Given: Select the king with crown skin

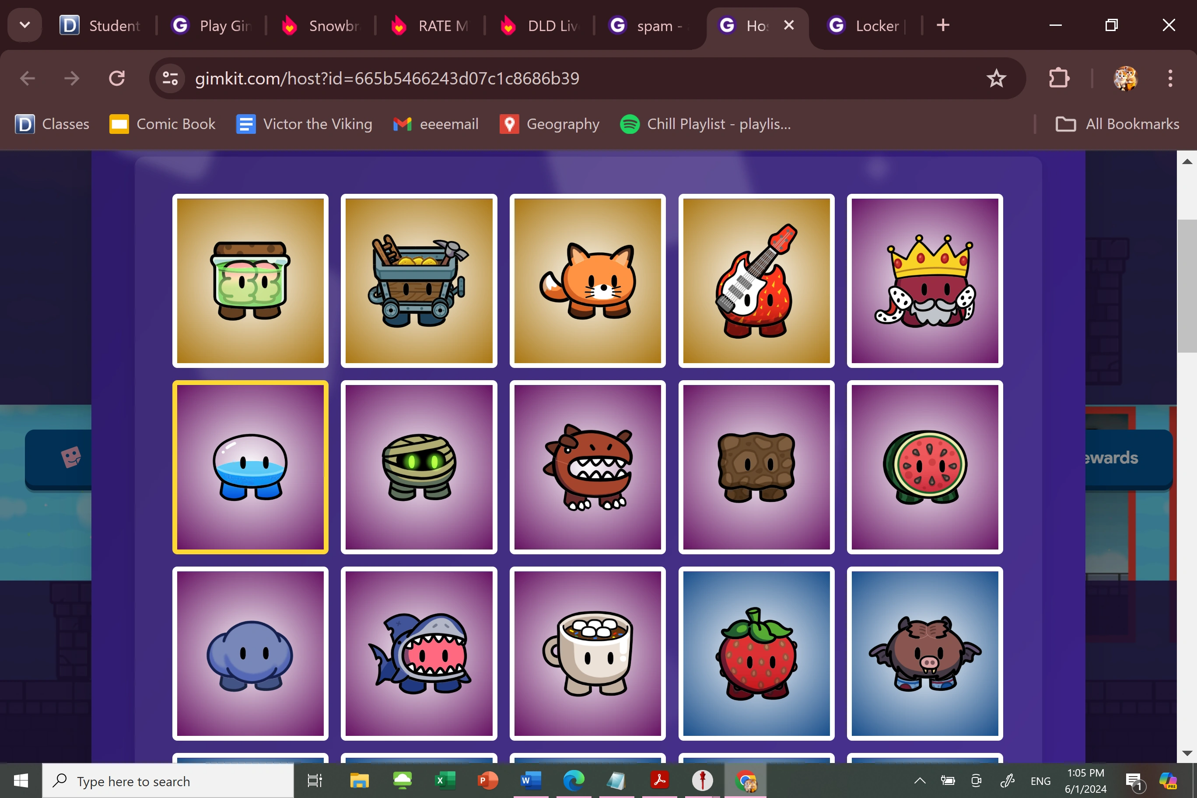Looking at the screenshot, I should 924,280.
